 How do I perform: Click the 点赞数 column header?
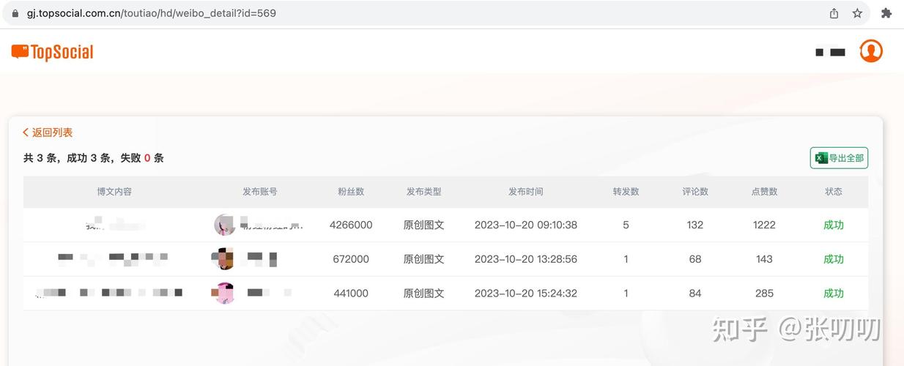click(x=764, y=192)
